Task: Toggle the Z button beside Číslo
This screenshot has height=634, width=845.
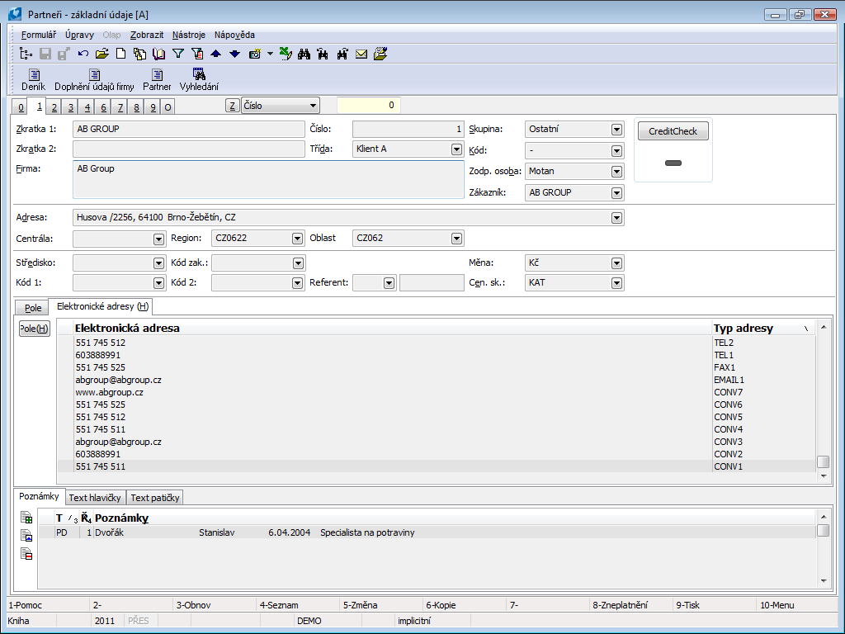Action: 233,106
